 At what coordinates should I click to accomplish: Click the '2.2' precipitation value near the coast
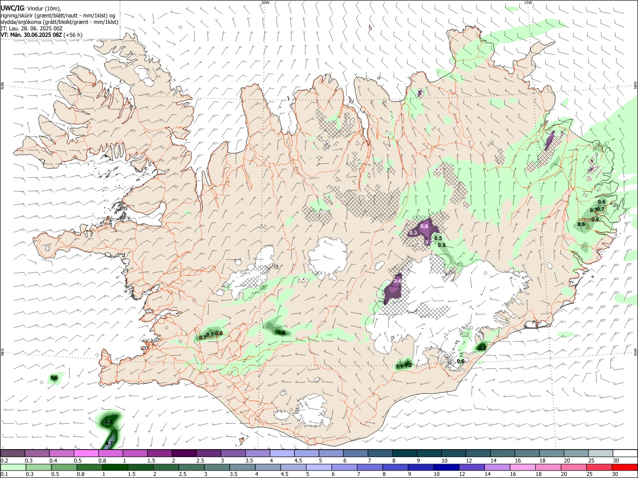(481, 348)
